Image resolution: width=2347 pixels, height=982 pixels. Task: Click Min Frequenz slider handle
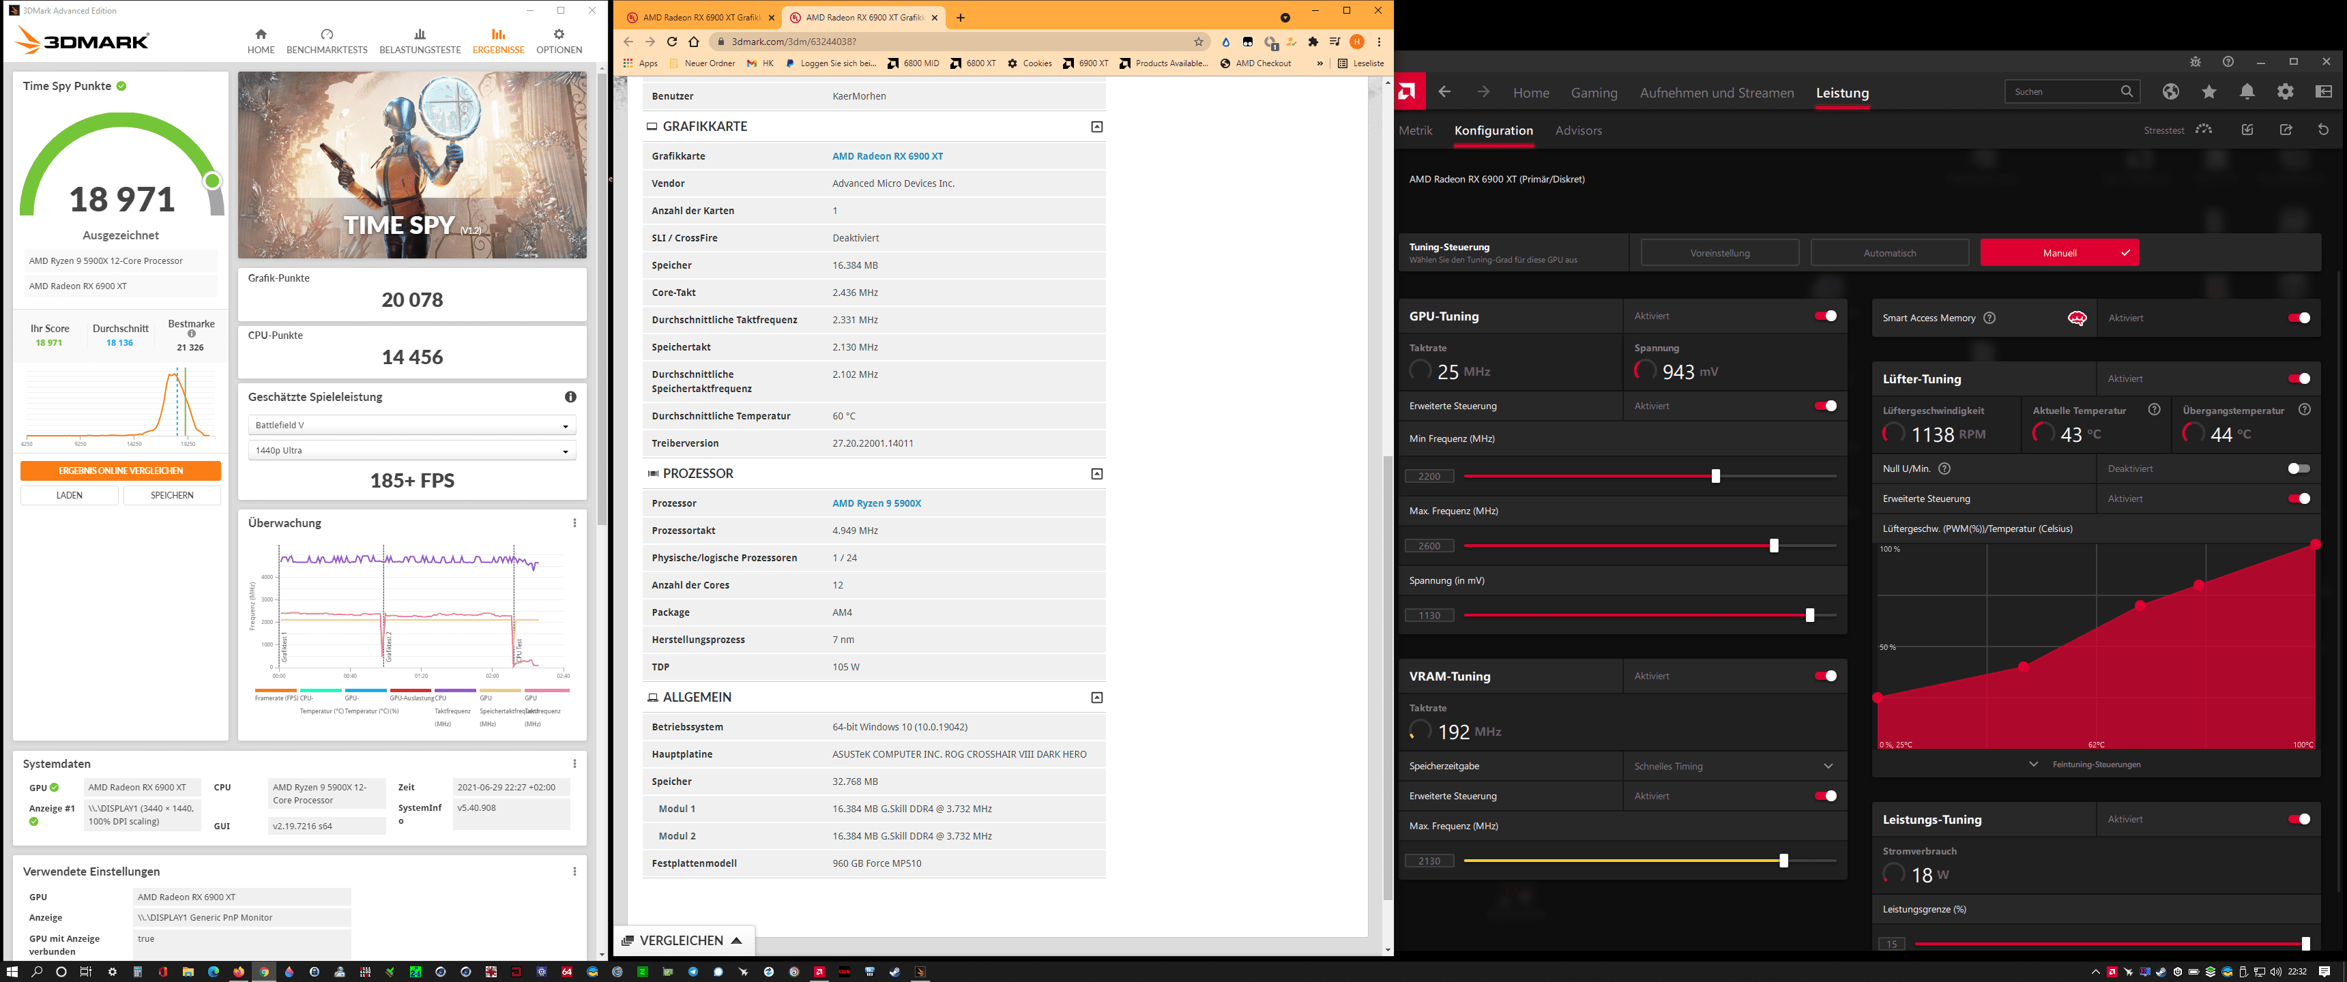coord(1716,475)
